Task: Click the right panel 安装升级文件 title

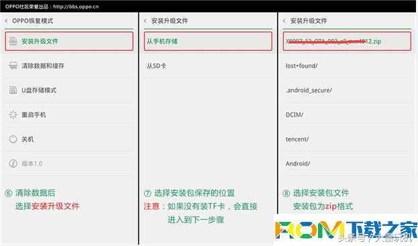Action: point(309,21)
